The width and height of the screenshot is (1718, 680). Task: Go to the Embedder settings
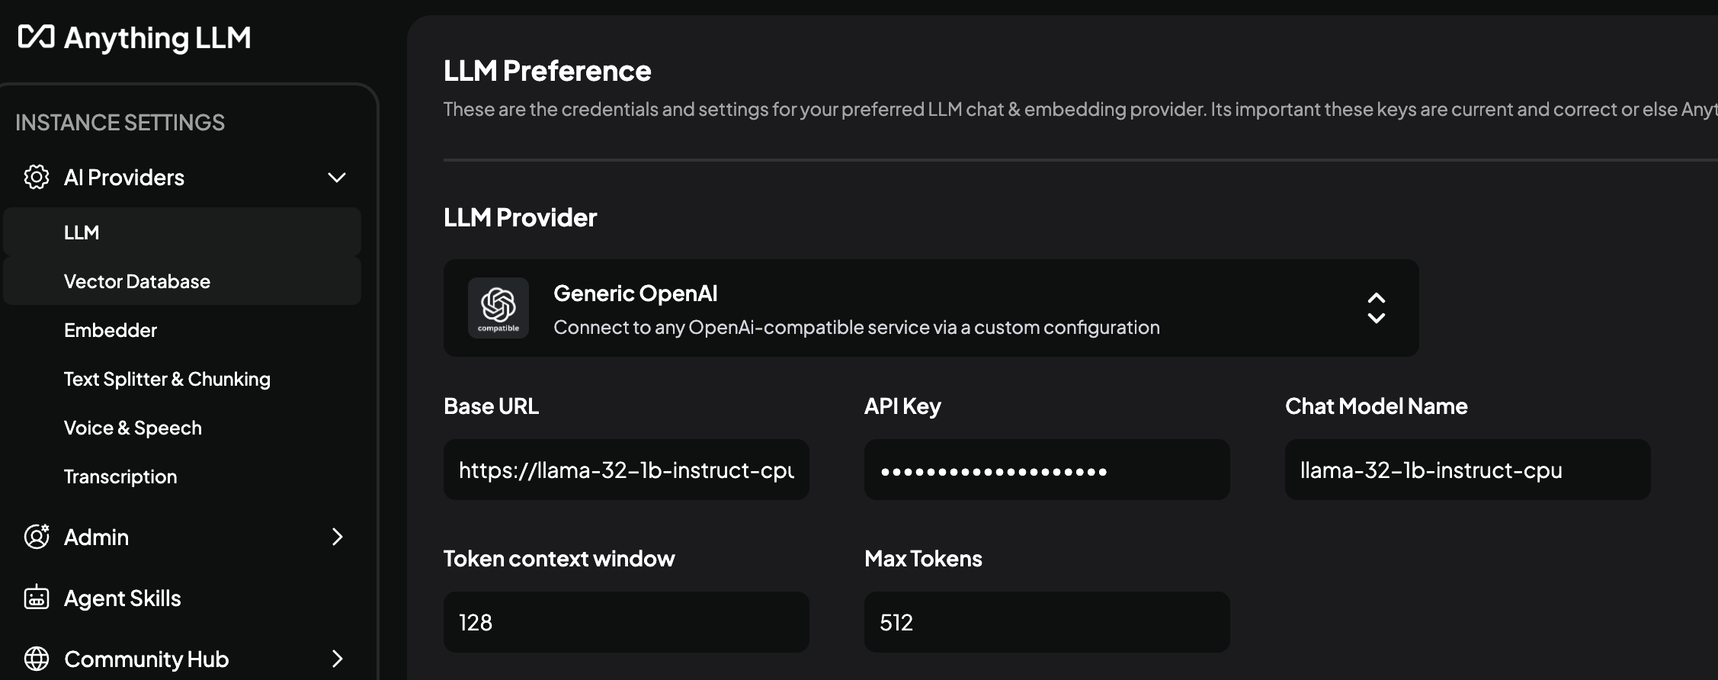[x=111, y=330]
